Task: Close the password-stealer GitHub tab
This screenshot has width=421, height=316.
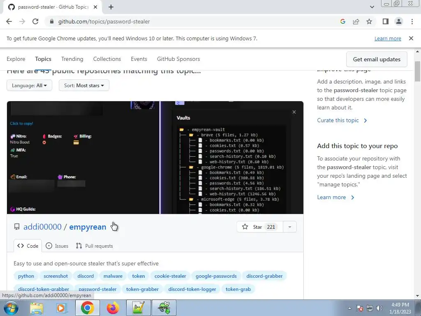Action: 95,7
